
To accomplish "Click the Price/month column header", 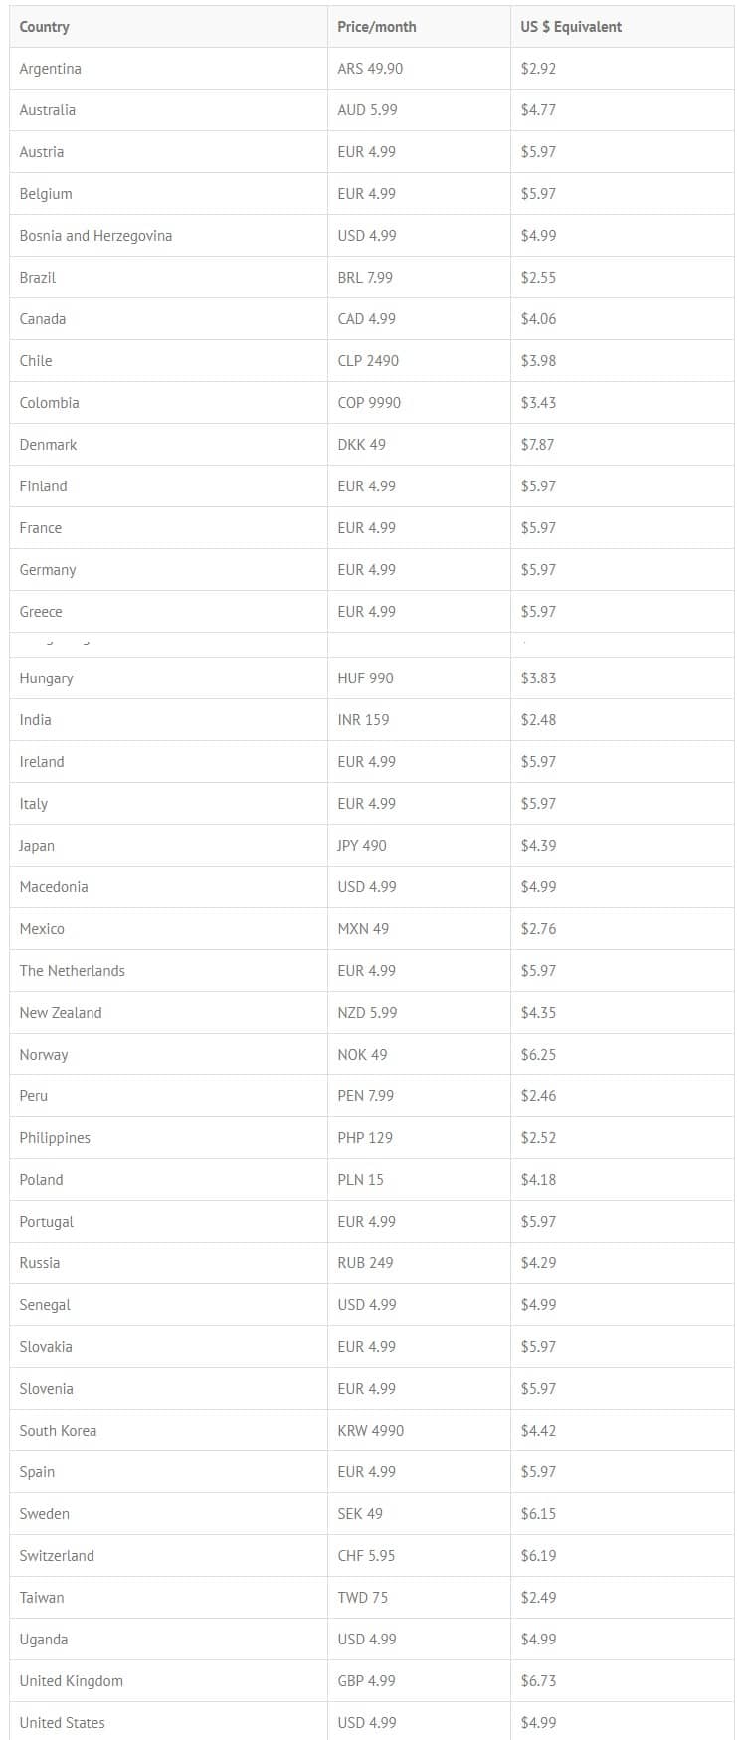I will tap(419, 27).
